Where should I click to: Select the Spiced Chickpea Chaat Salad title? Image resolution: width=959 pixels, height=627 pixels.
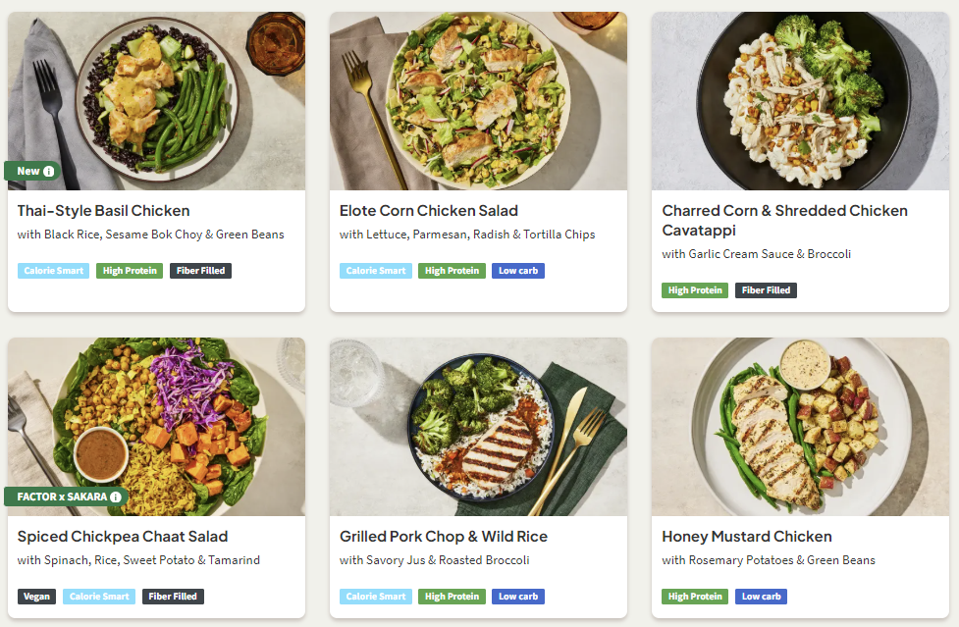click(x=123, y=537)
